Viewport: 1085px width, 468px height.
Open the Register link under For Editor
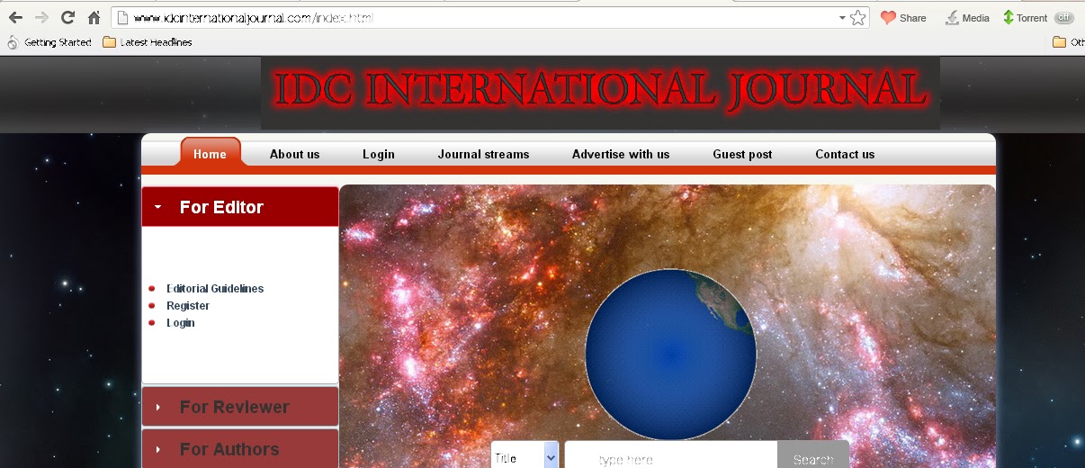pyautogui.click(x=188, y=306)
